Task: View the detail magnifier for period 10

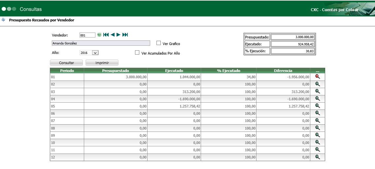Action: pos(318,142)
